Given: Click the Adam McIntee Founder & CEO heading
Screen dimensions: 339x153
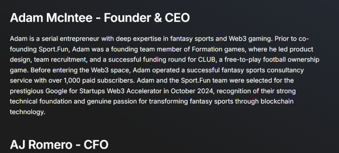Looking at the screenshot, I should 100,18.
